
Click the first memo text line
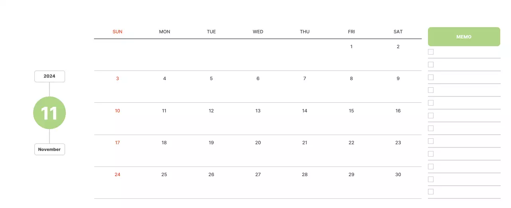[x=467, y=53]
